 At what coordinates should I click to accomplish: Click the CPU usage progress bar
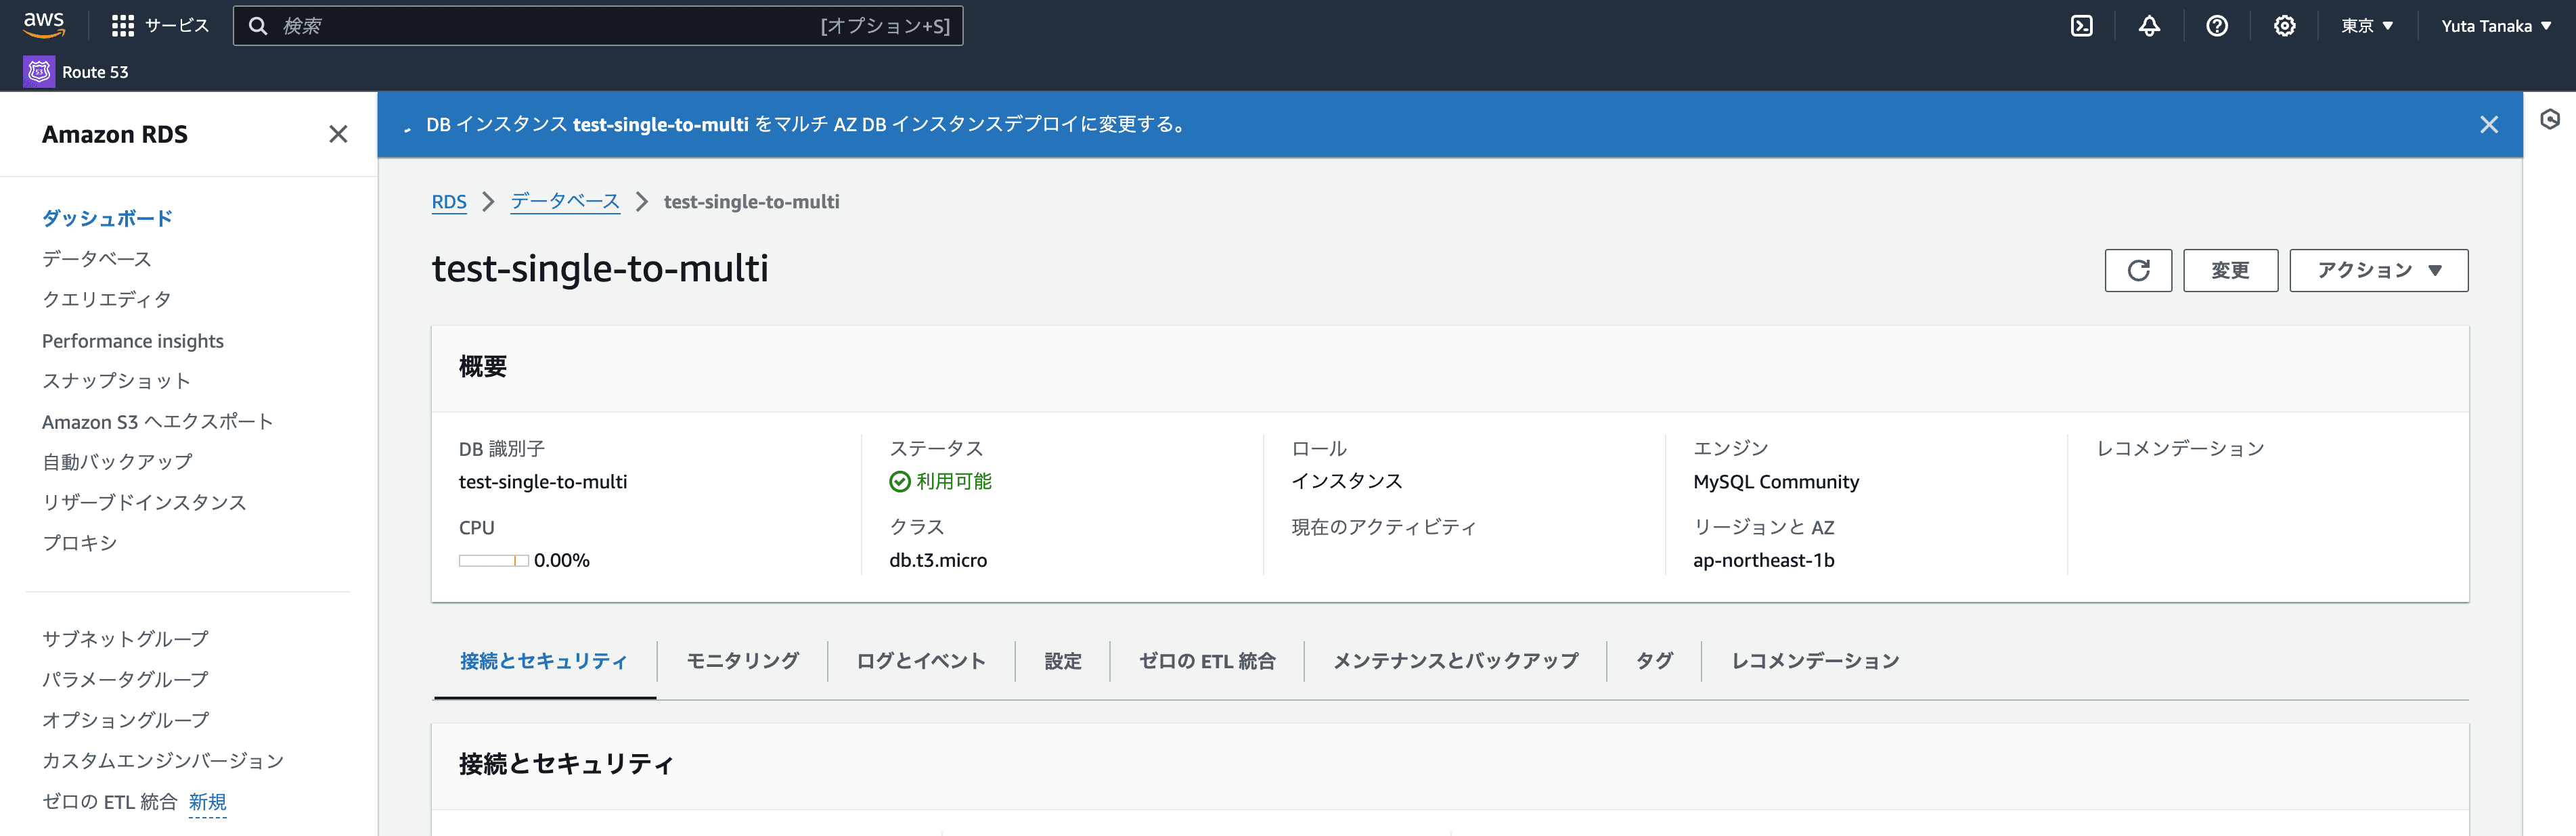point(493,561)
